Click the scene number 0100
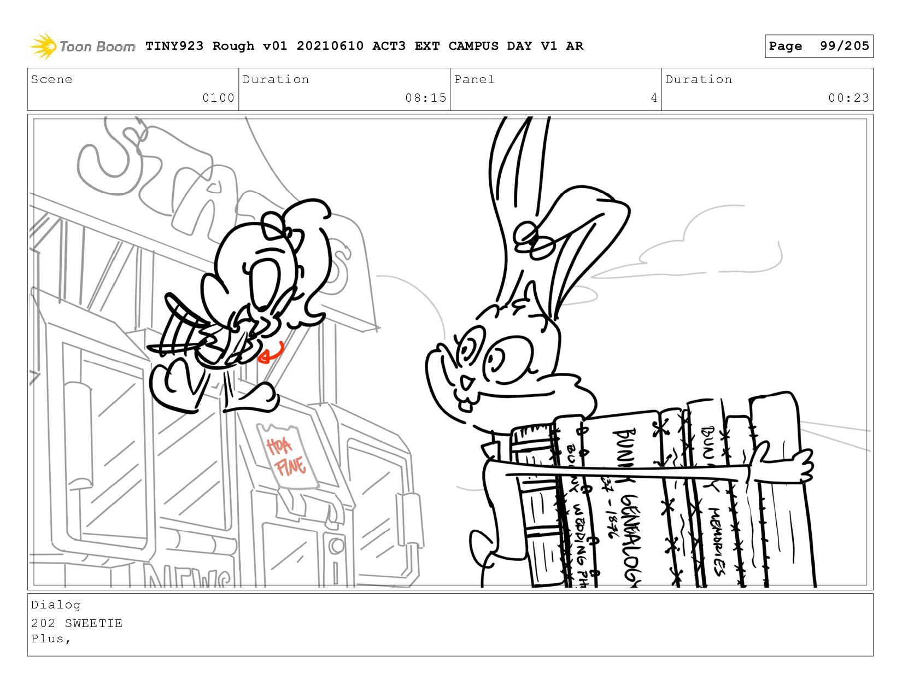902x697 pixels. tap(218, 98)
